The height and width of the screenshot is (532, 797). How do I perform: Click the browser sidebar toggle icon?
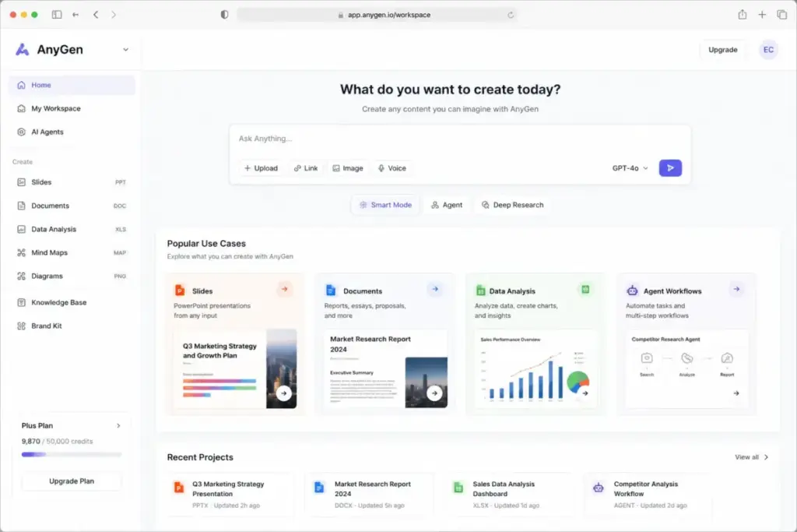pos(57,15)
